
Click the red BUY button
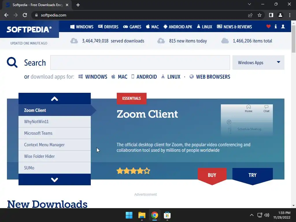click(212, 176)
